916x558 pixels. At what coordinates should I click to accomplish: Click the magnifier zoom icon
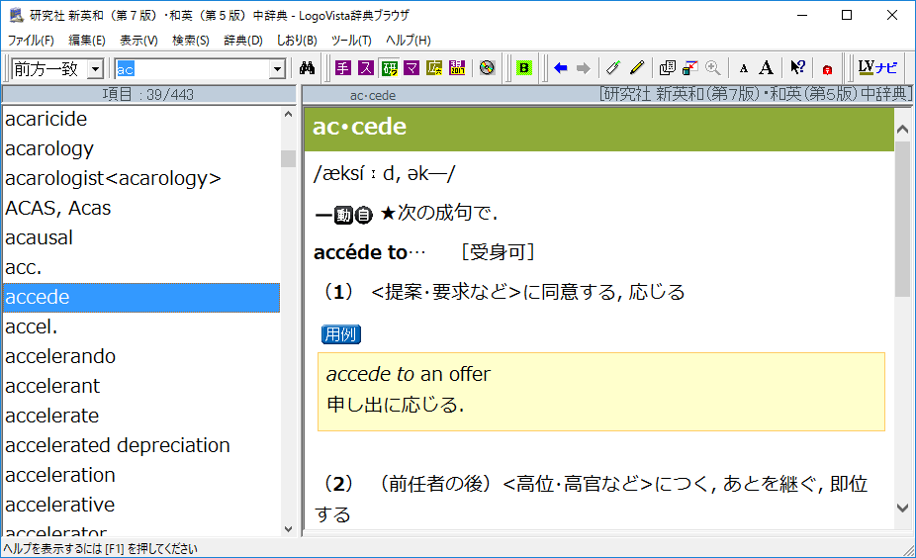712,68
